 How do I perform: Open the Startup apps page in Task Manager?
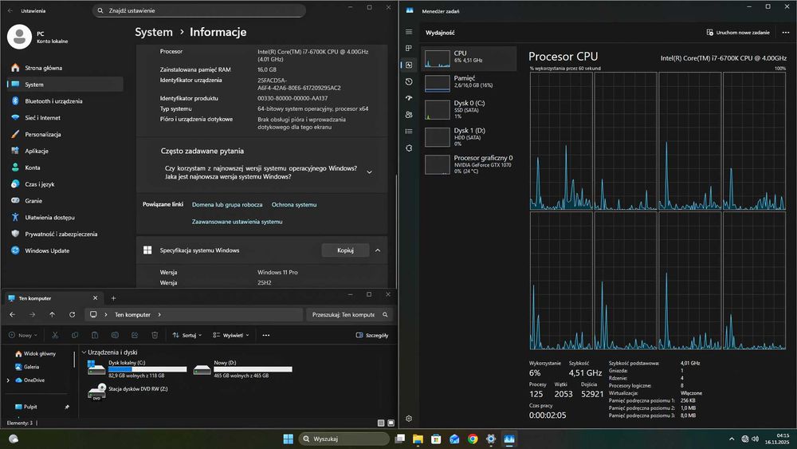pyautogui.click(x=409, y=98)
